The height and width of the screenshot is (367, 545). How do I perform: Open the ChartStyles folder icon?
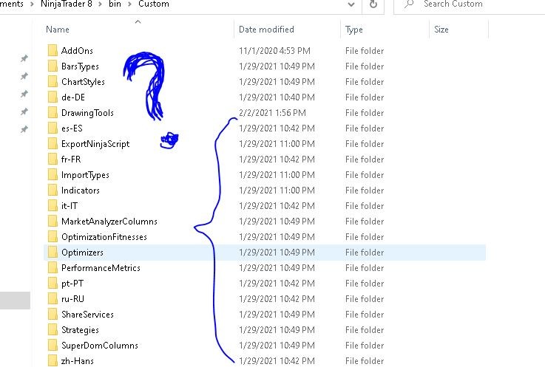coord(53,81)
